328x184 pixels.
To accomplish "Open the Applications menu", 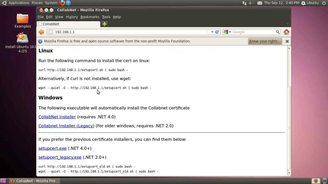I will pos(19,3).
